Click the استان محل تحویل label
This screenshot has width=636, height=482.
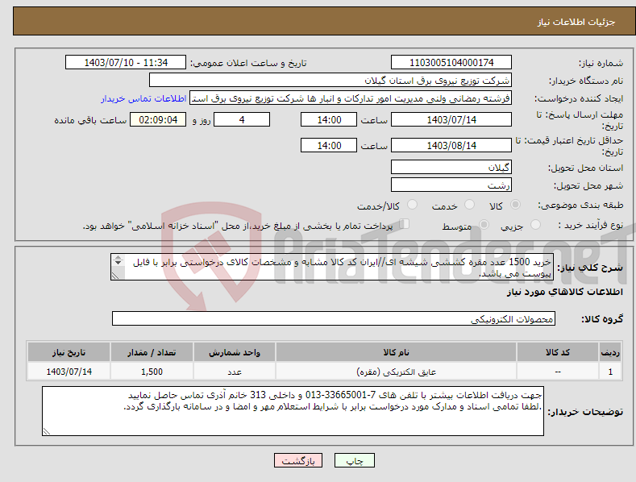pyautogui.click(x=585, y=168)
